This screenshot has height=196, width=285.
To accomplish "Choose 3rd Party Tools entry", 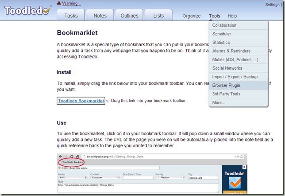I will [239, 94].
